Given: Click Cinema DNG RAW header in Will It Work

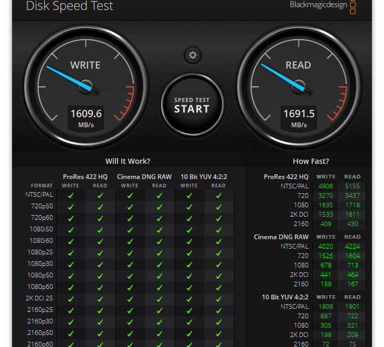Looking at the screenshot, I should (x=144, y=177).
